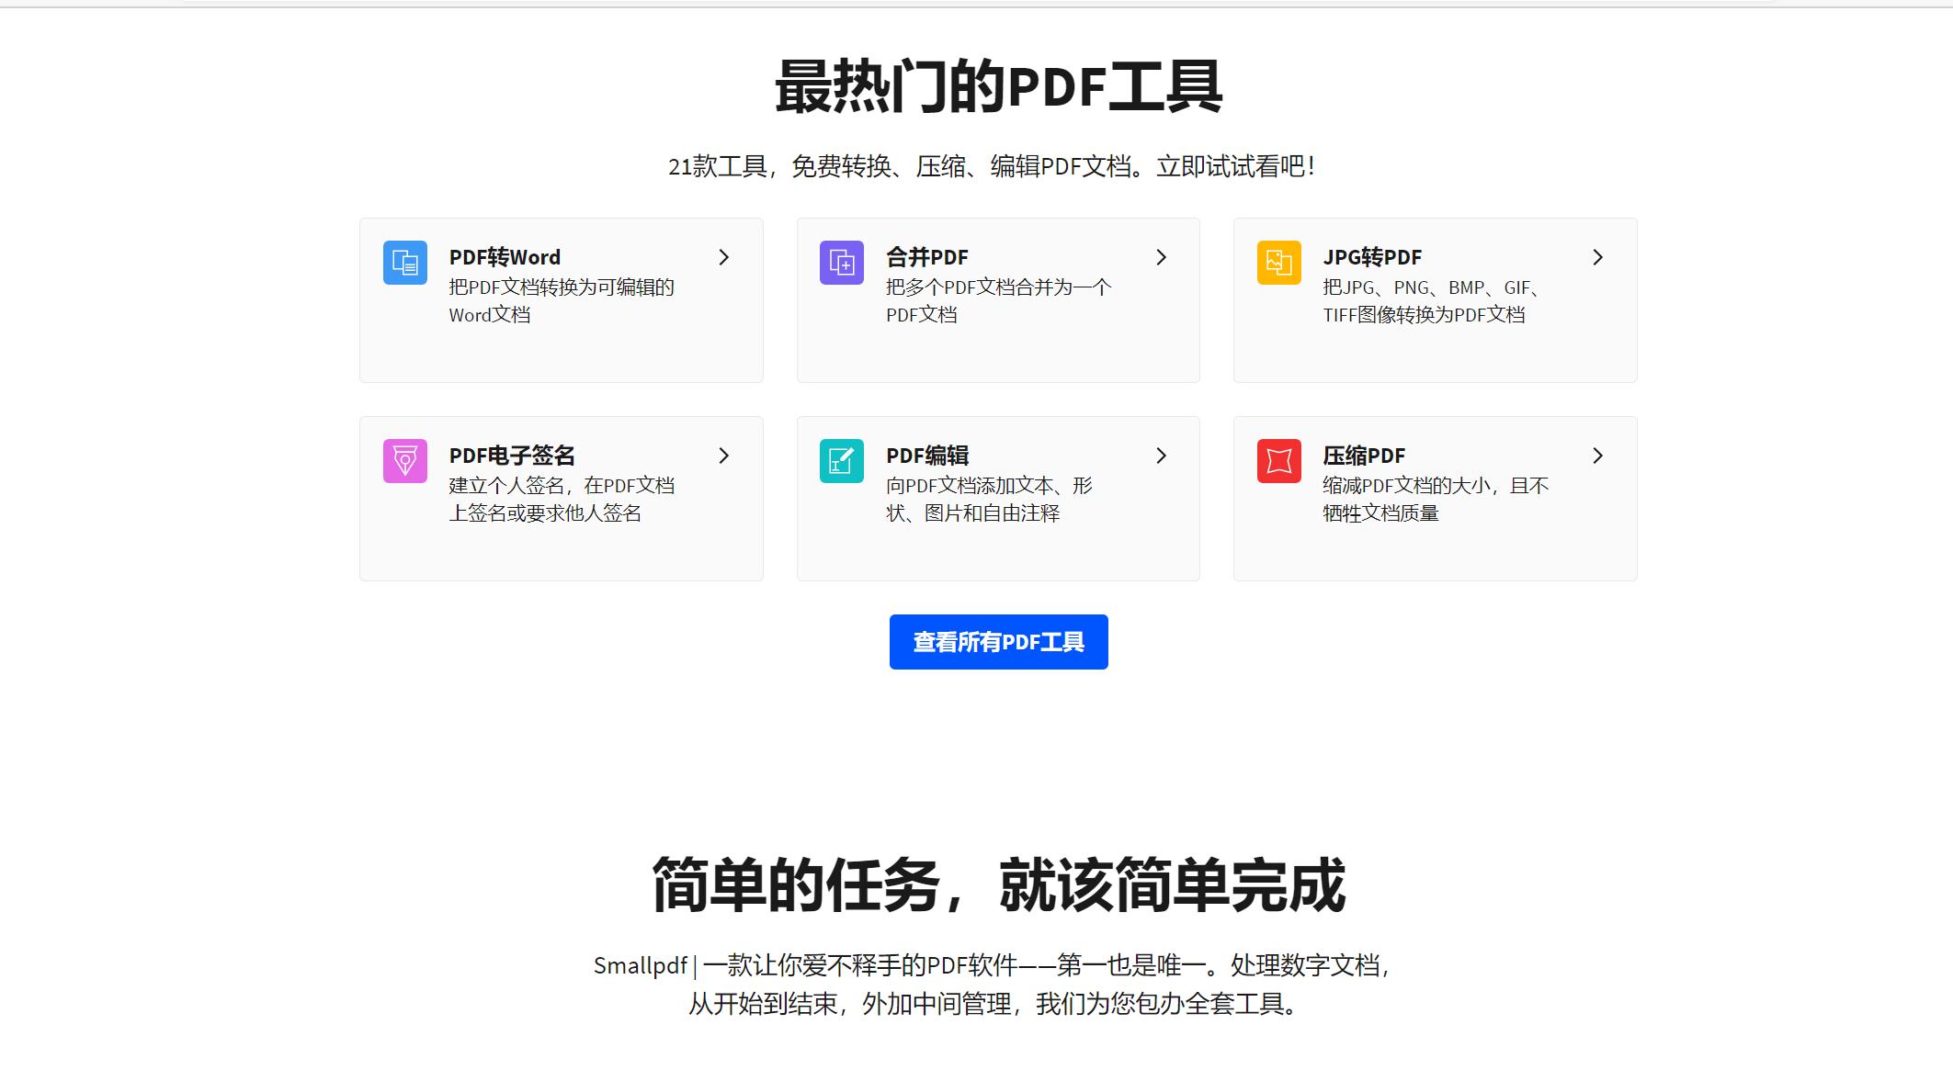Click the 查看所有PDF工具 button

(998, 642)
